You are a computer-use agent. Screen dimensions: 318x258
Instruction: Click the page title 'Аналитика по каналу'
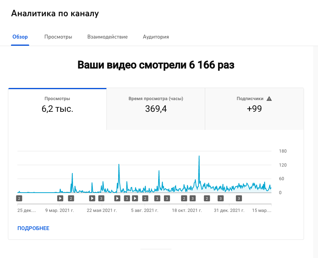(55, 13)
